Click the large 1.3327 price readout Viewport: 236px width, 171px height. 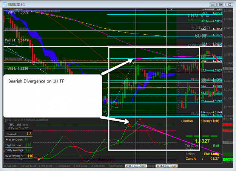coord(202,141)
